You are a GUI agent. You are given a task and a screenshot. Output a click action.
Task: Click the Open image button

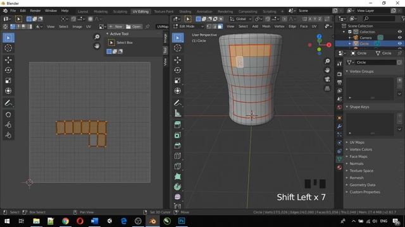coord(134,26)
